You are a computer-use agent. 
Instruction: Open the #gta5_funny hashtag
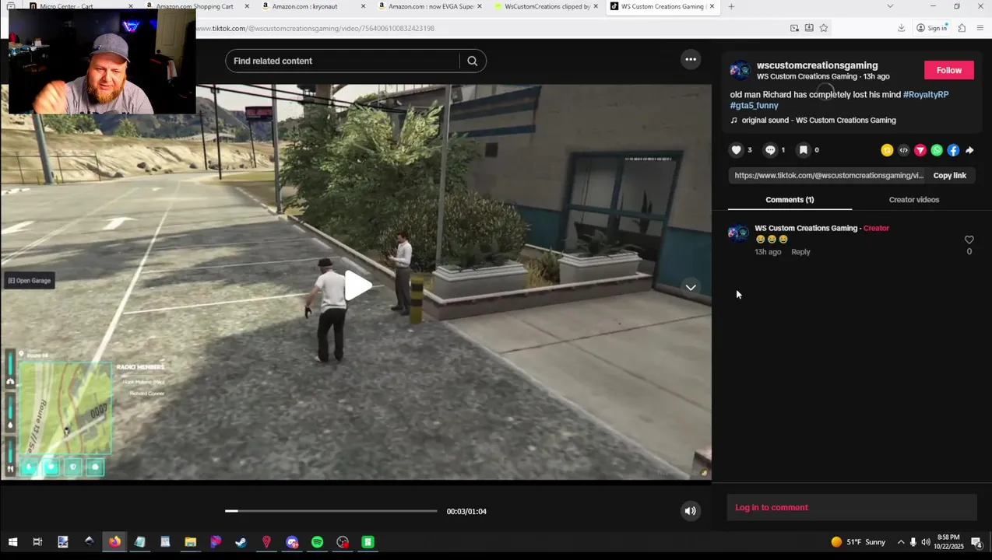tap(754, 105)
